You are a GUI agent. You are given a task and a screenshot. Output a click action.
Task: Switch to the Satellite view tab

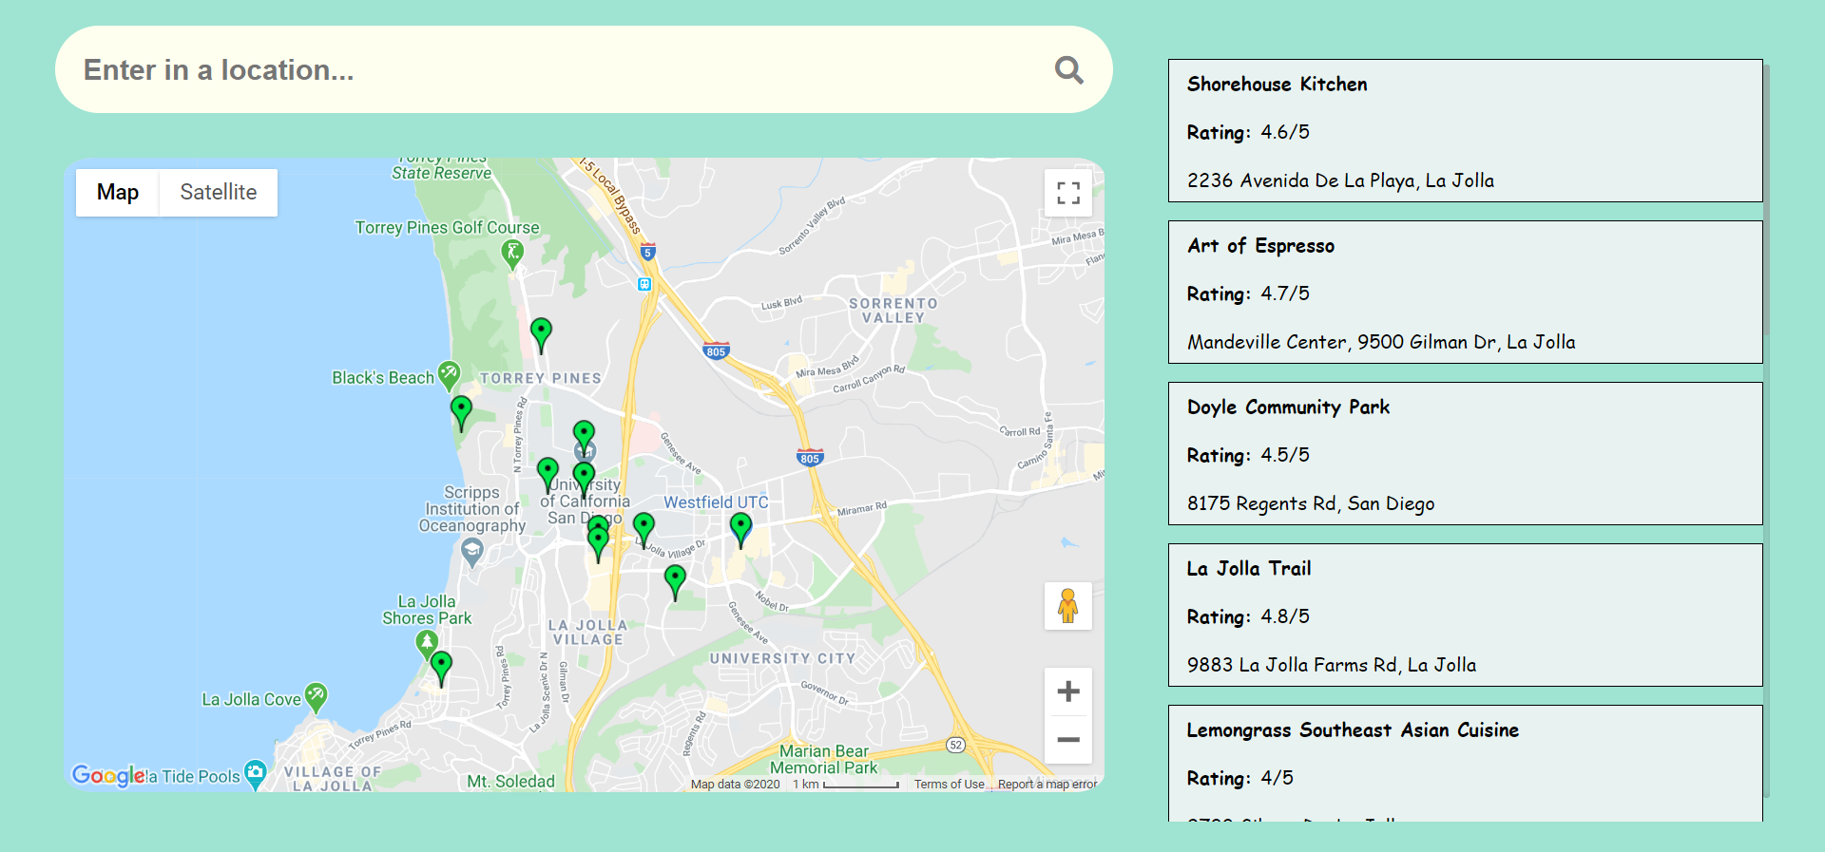click(x=219, y=192)
